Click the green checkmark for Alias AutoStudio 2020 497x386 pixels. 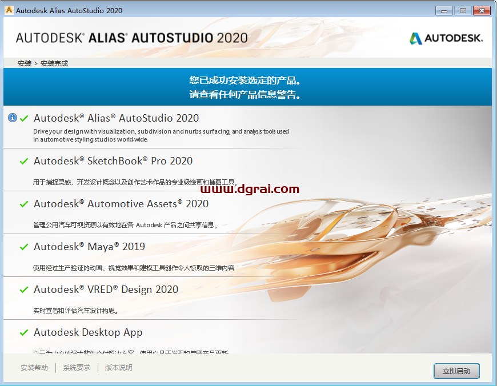pyautogui.click(x=24, y=119)
